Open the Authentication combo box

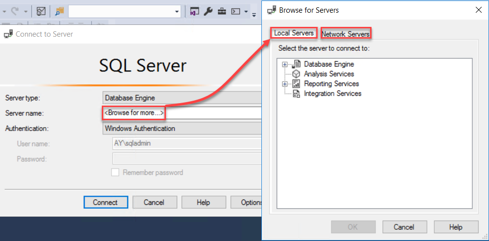coord(182,128)
